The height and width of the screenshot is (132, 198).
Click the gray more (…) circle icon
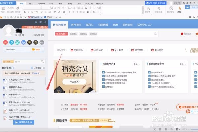42,42
